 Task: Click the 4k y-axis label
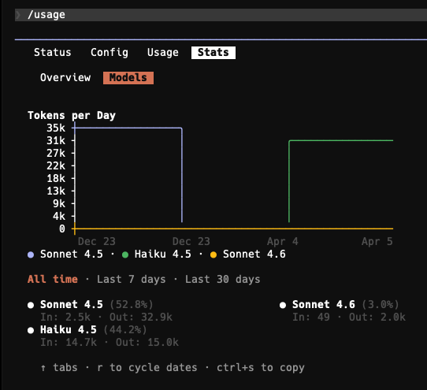point(59,216)
